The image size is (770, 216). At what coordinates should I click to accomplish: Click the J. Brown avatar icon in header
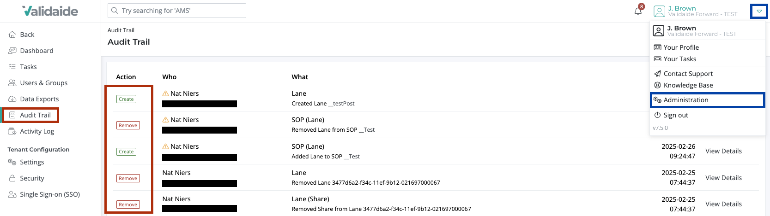[659, 11]
